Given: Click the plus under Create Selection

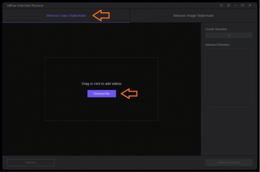Looking at the screenshot, I should (229, 36).
